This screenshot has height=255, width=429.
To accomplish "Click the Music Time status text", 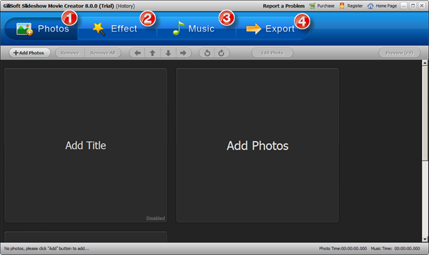I will (x=395, y=249).
